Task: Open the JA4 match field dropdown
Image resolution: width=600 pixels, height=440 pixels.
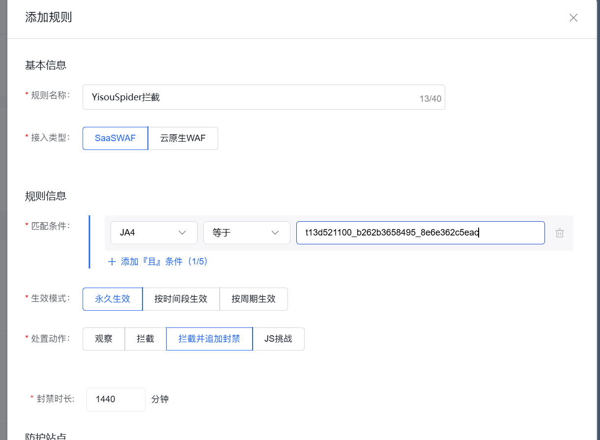Action: click(x=154, y=233)
